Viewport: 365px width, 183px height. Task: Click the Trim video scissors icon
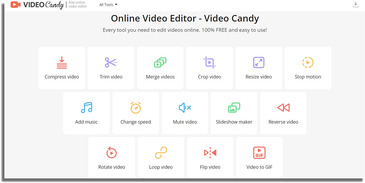(111, 62)
